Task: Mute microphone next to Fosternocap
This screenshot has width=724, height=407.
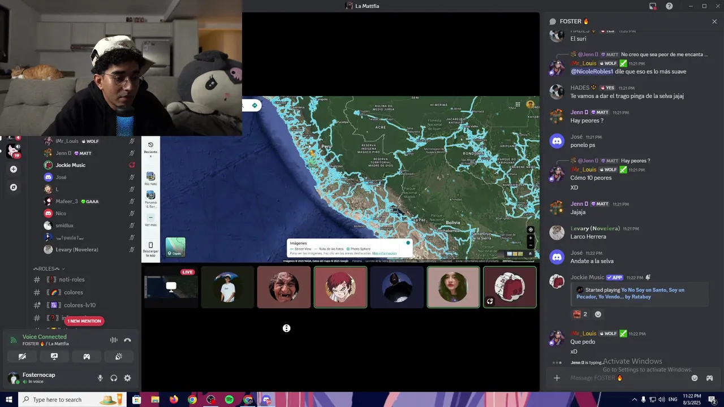Action: pos(100,378)
